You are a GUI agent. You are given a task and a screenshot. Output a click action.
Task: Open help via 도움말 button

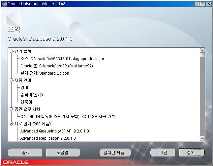(63, 153)
